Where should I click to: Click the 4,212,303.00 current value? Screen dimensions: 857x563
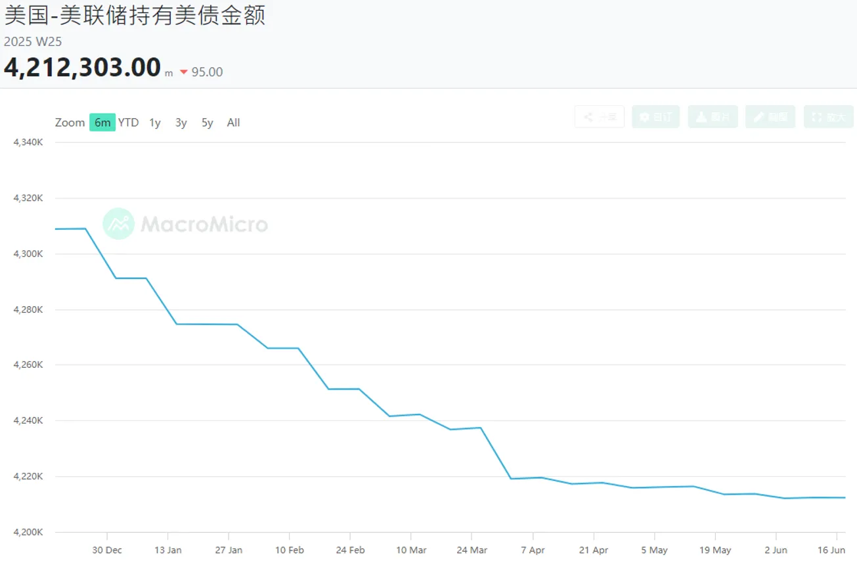click(82, 67)
